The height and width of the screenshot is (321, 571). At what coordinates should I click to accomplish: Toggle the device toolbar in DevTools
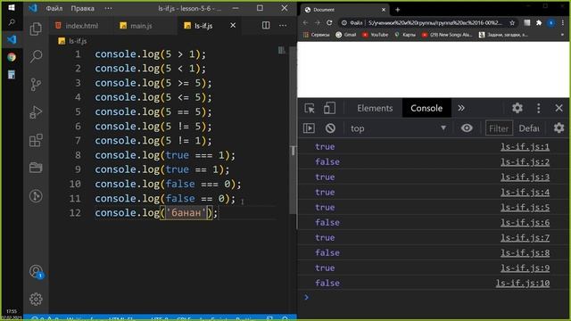point(329,108)
